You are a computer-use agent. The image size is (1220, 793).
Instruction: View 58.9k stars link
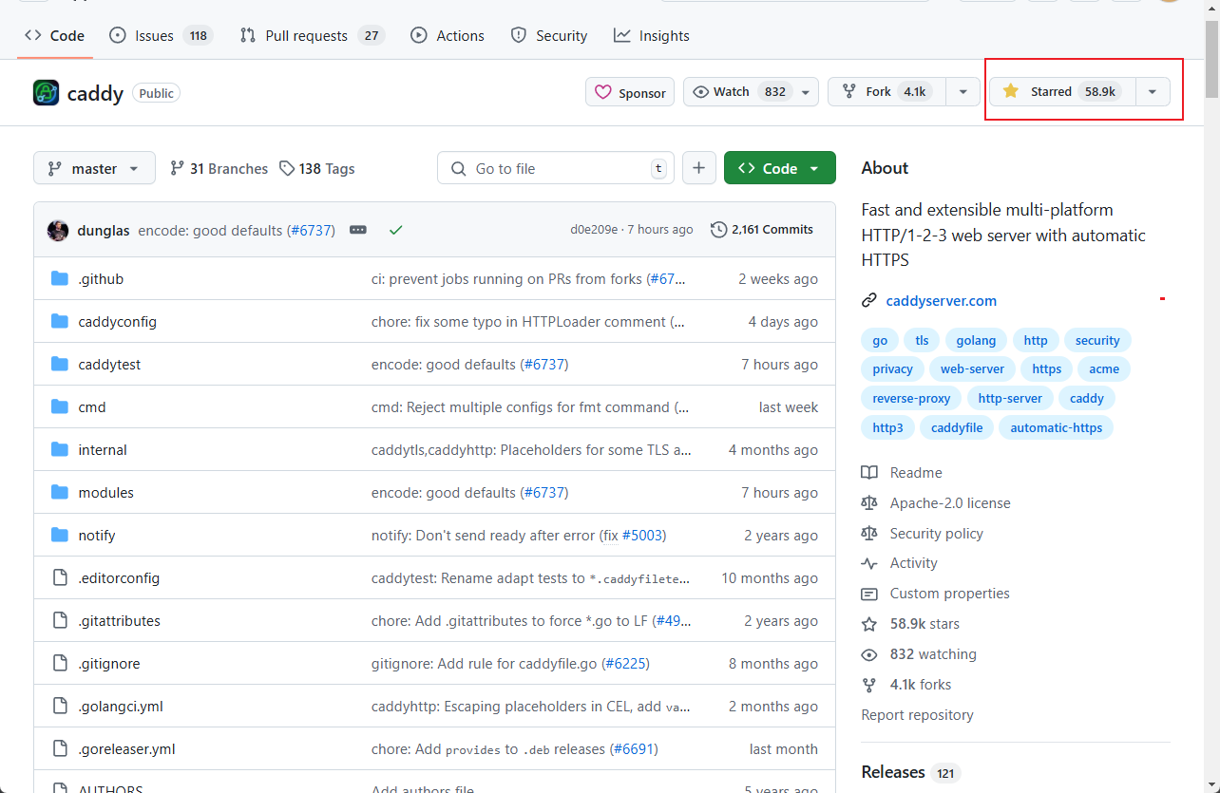(x=910, y=624)
